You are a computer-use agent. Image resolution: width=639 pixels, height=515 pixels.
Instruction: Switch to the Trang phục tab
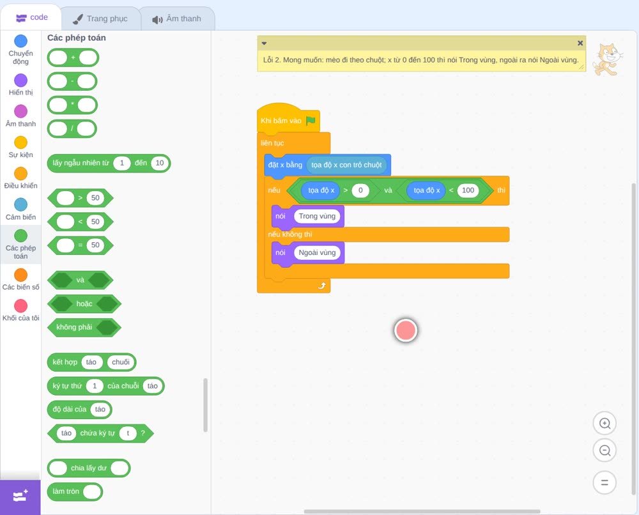[100, 19]
